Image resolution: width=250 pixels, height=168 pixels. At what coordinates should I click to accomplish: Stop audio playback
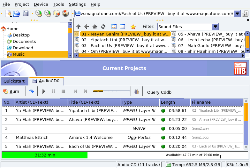(63, 91)
